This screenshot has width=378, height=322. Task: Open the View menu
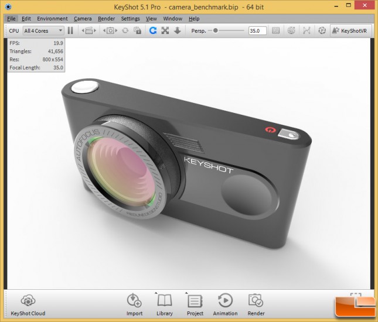151,19
